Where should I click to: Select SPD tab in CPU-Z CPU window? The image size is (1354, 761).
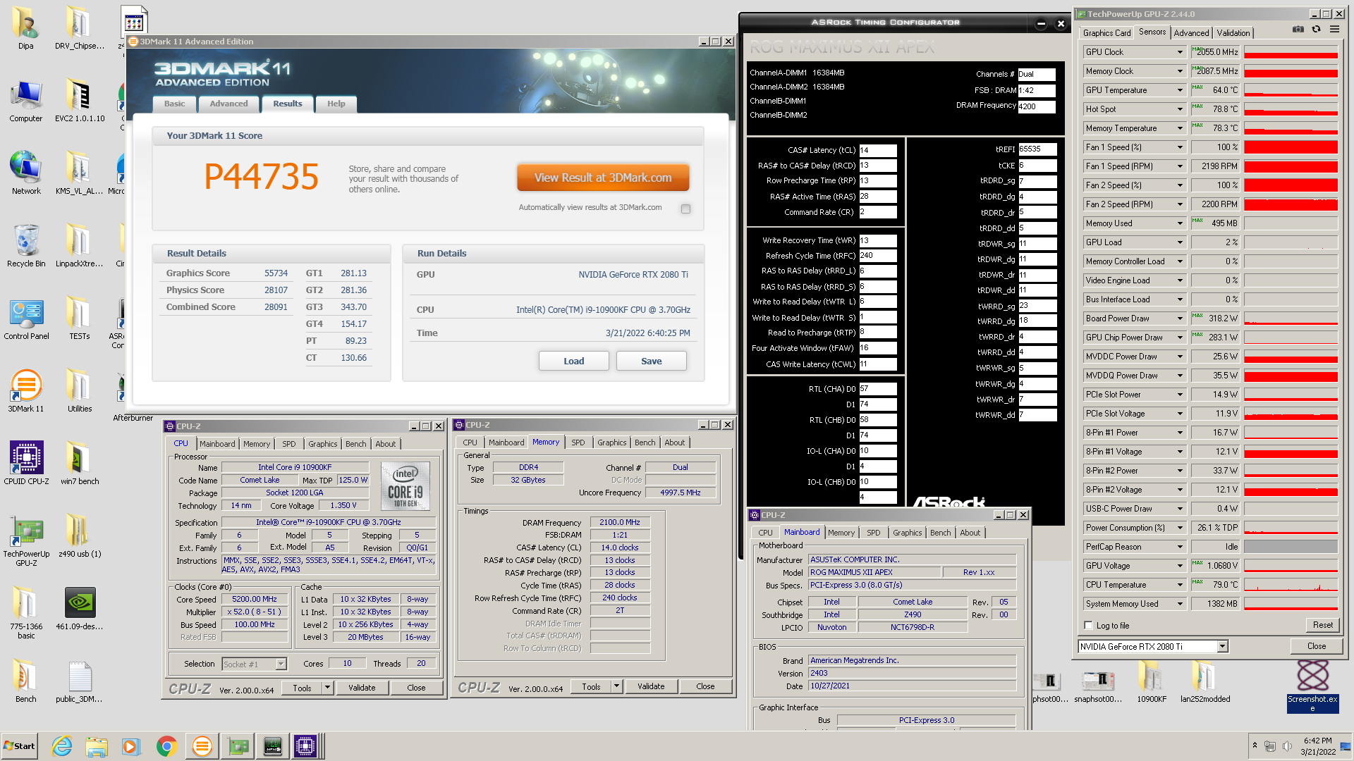289,444
